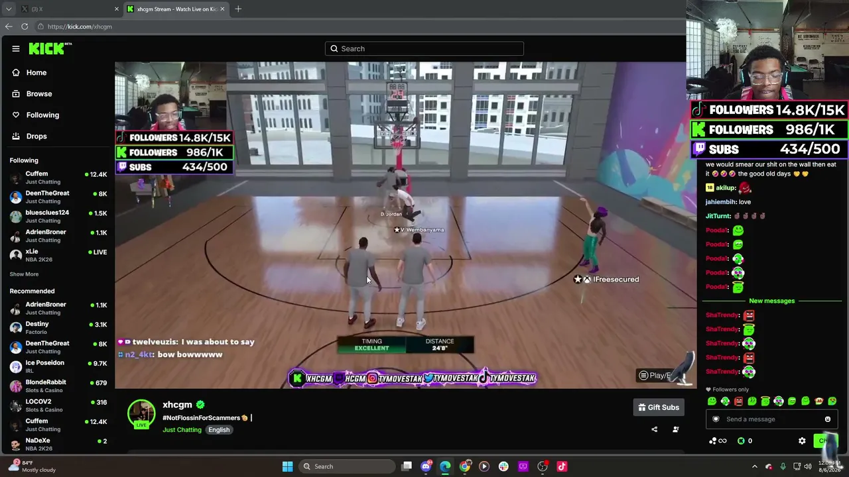This screenshot has width=849, height=477.
Task: Click the Kick search box
Action: pos(424,48)
